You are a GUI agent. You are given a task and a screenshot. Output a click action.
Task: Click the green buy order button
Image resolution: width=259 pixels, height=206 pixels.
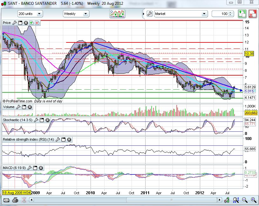coord(242,14)
